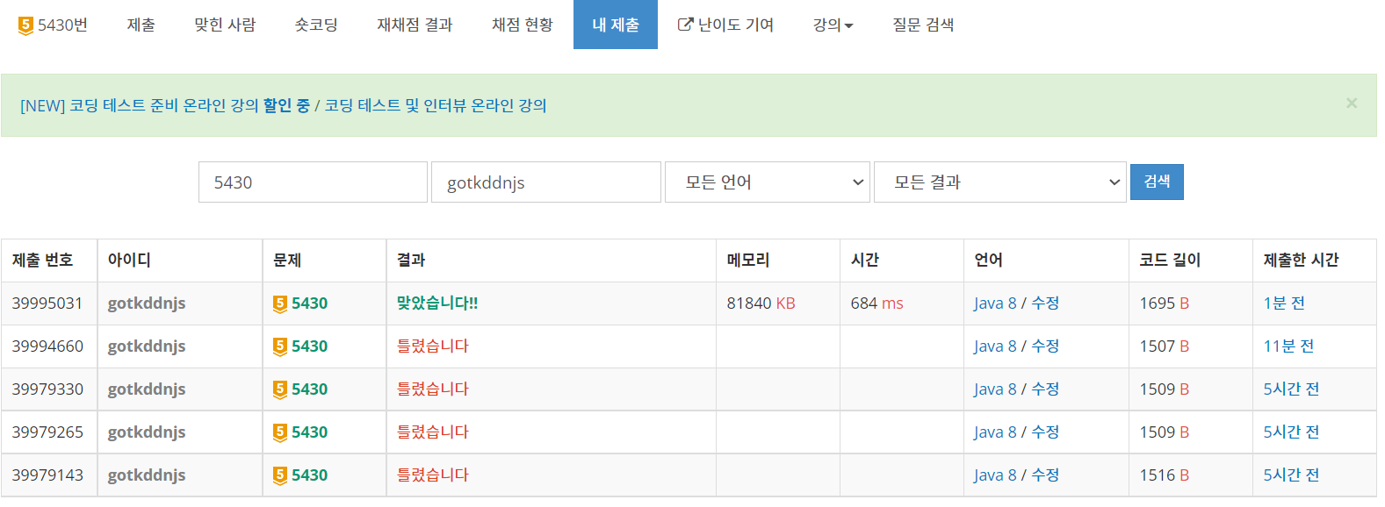Viewport: 1385px width, 507px height.
Task: Click 수정 for submission 39979330
Action: click(x=1045, y=389)
